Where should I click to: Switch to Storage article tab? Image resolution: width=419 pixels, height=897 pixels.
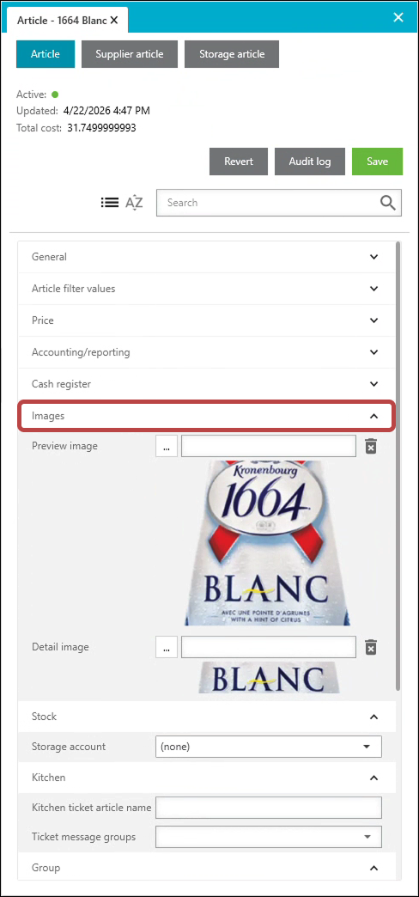232,54
